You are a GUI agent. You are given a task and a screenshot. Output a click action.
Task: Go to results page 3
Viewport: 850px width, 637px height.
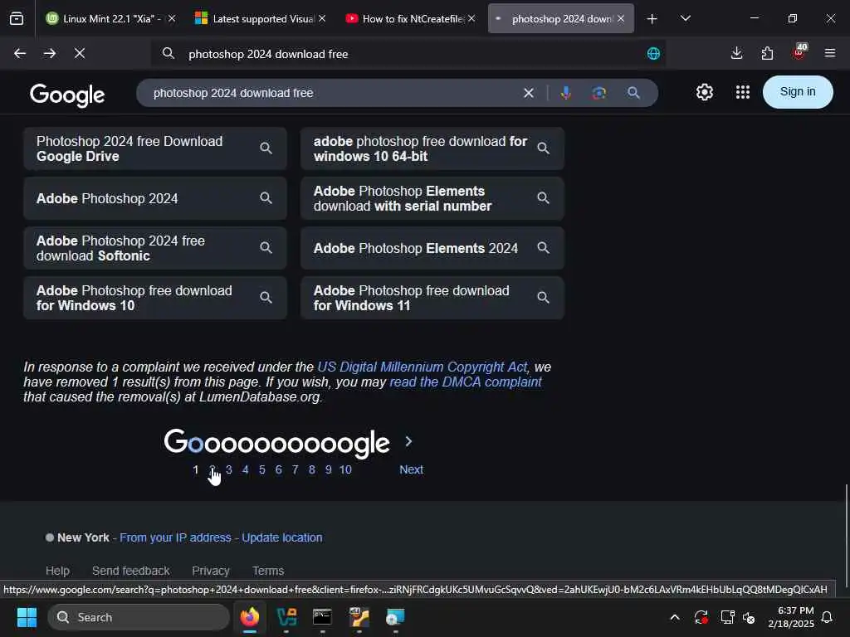pyautogui.click(x=229, y=469)
